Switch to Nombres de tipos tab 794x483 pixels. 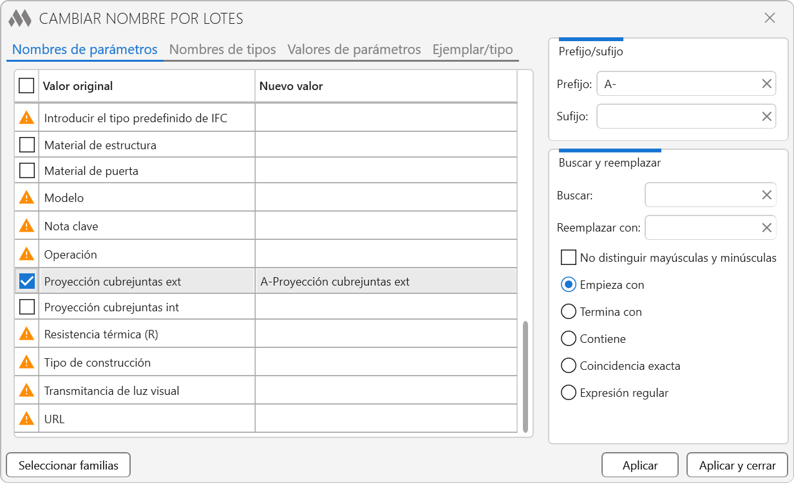click(222, 50)
